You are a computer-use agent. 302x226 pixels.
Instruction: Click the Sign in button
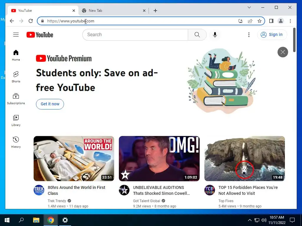(272, 35)
